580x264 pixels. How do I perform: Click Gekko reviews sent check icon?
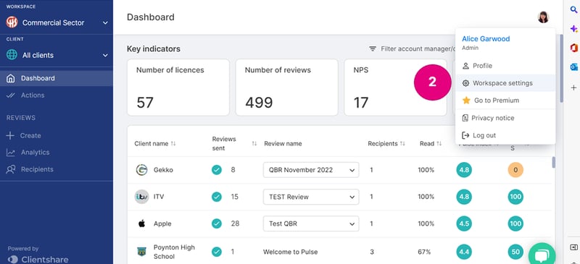point(217,170)
